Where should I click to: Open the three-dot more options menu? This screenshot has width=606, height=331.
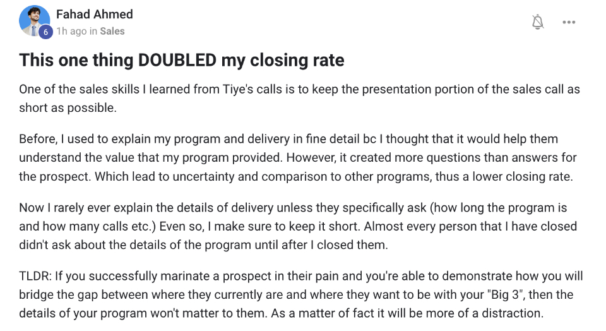click(x=569, y=22)
